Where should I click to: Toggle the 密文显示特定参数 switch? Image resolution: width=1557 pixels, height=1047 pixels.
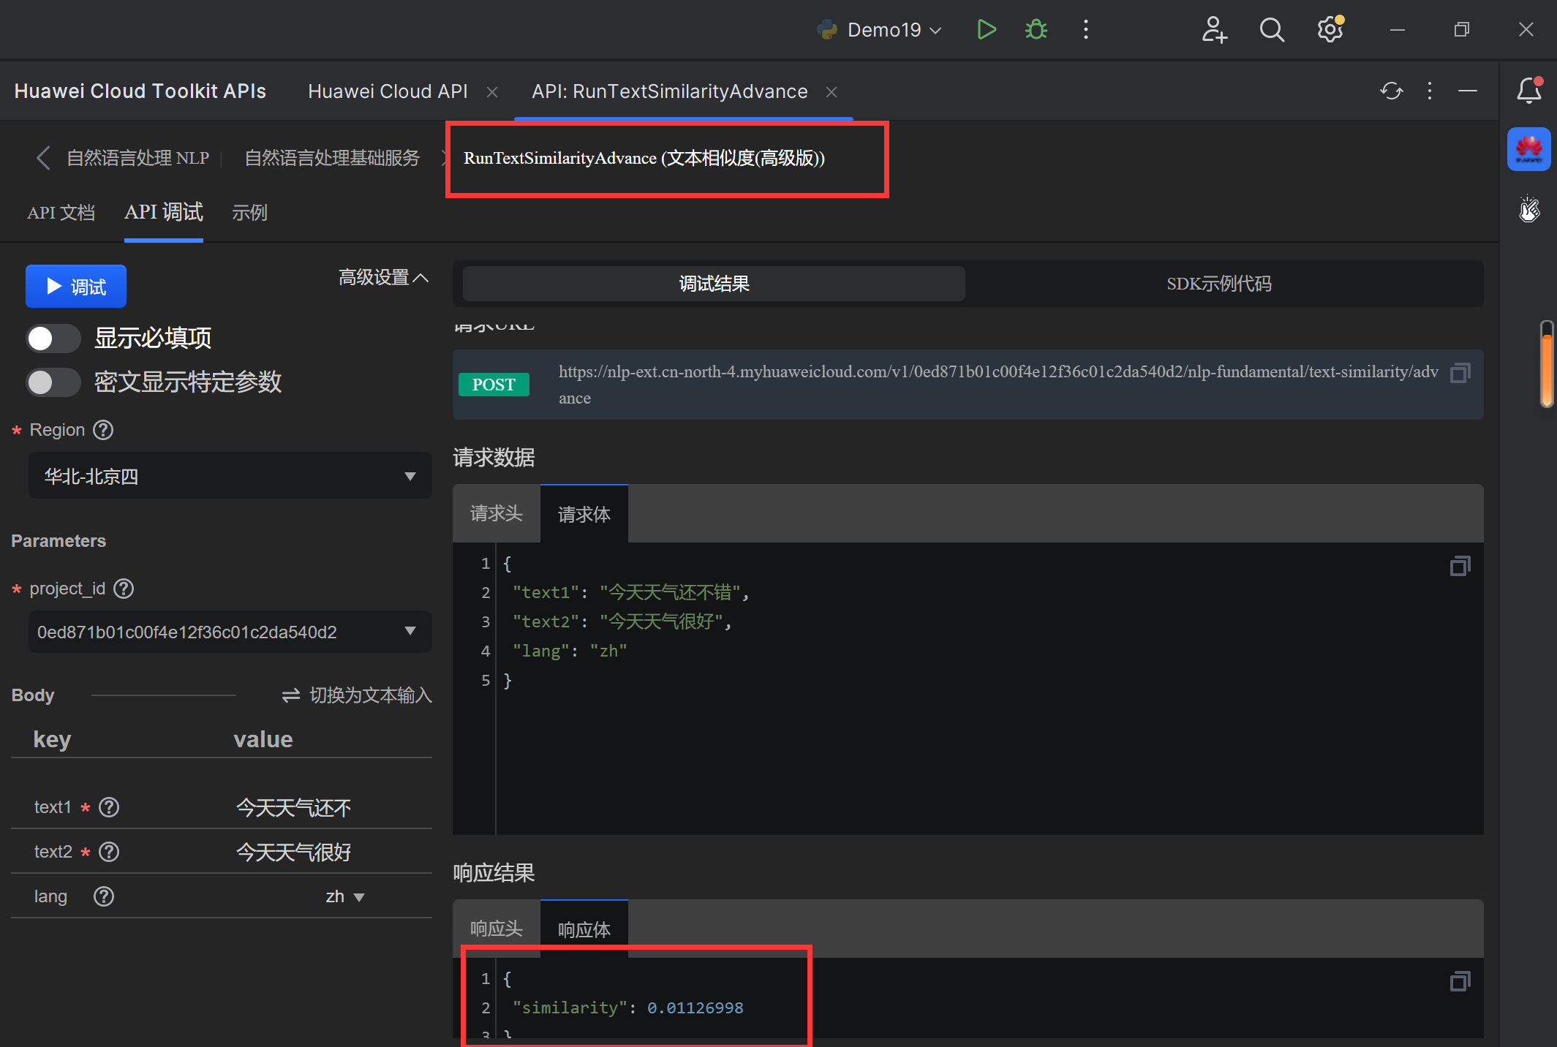tap(53, 382)
